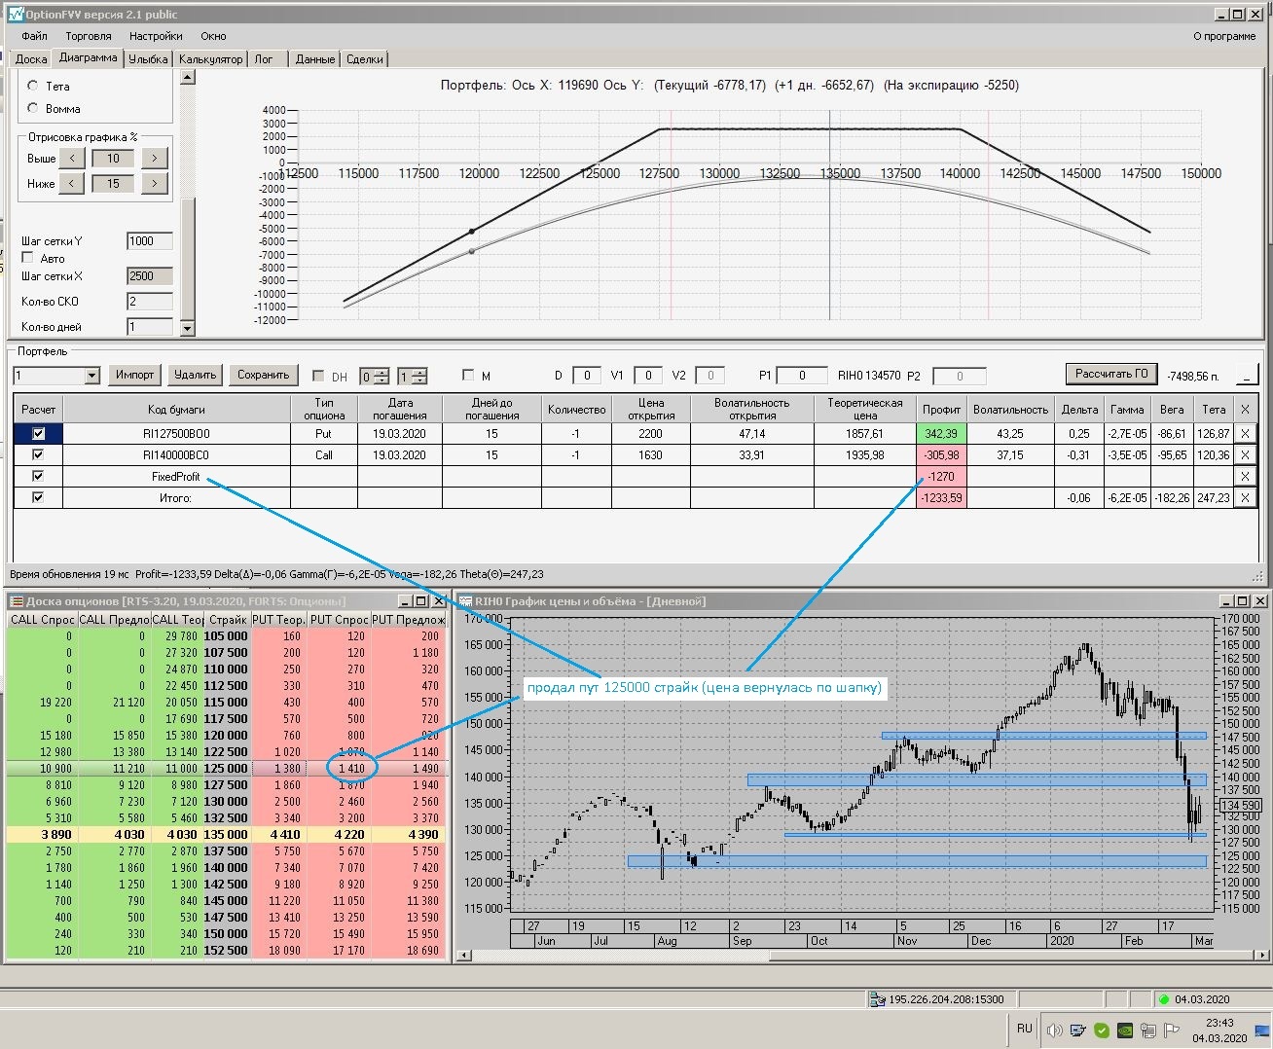The width and height of the screenshot is (1273, 1049).
Task: Click the green checkmark shield tray icon
Action: (1101, 1031)
